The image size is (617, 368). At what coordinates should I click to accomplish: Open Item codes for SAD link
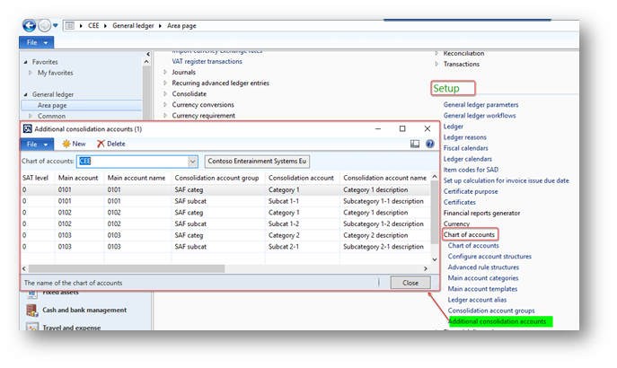pyautogui.click(x=471, y=170)
